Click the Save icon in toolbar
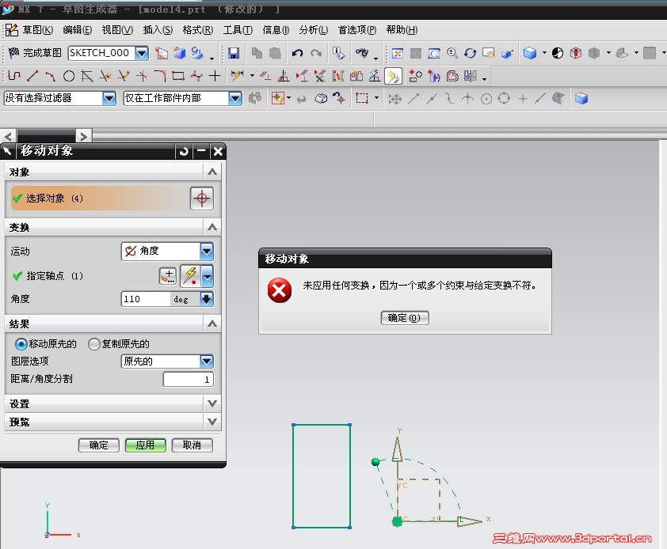 pos(234,53)
